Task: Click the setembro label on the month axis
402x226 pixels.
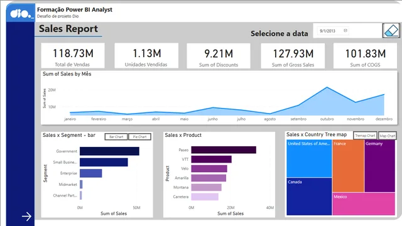Action: tap(298, 119)
